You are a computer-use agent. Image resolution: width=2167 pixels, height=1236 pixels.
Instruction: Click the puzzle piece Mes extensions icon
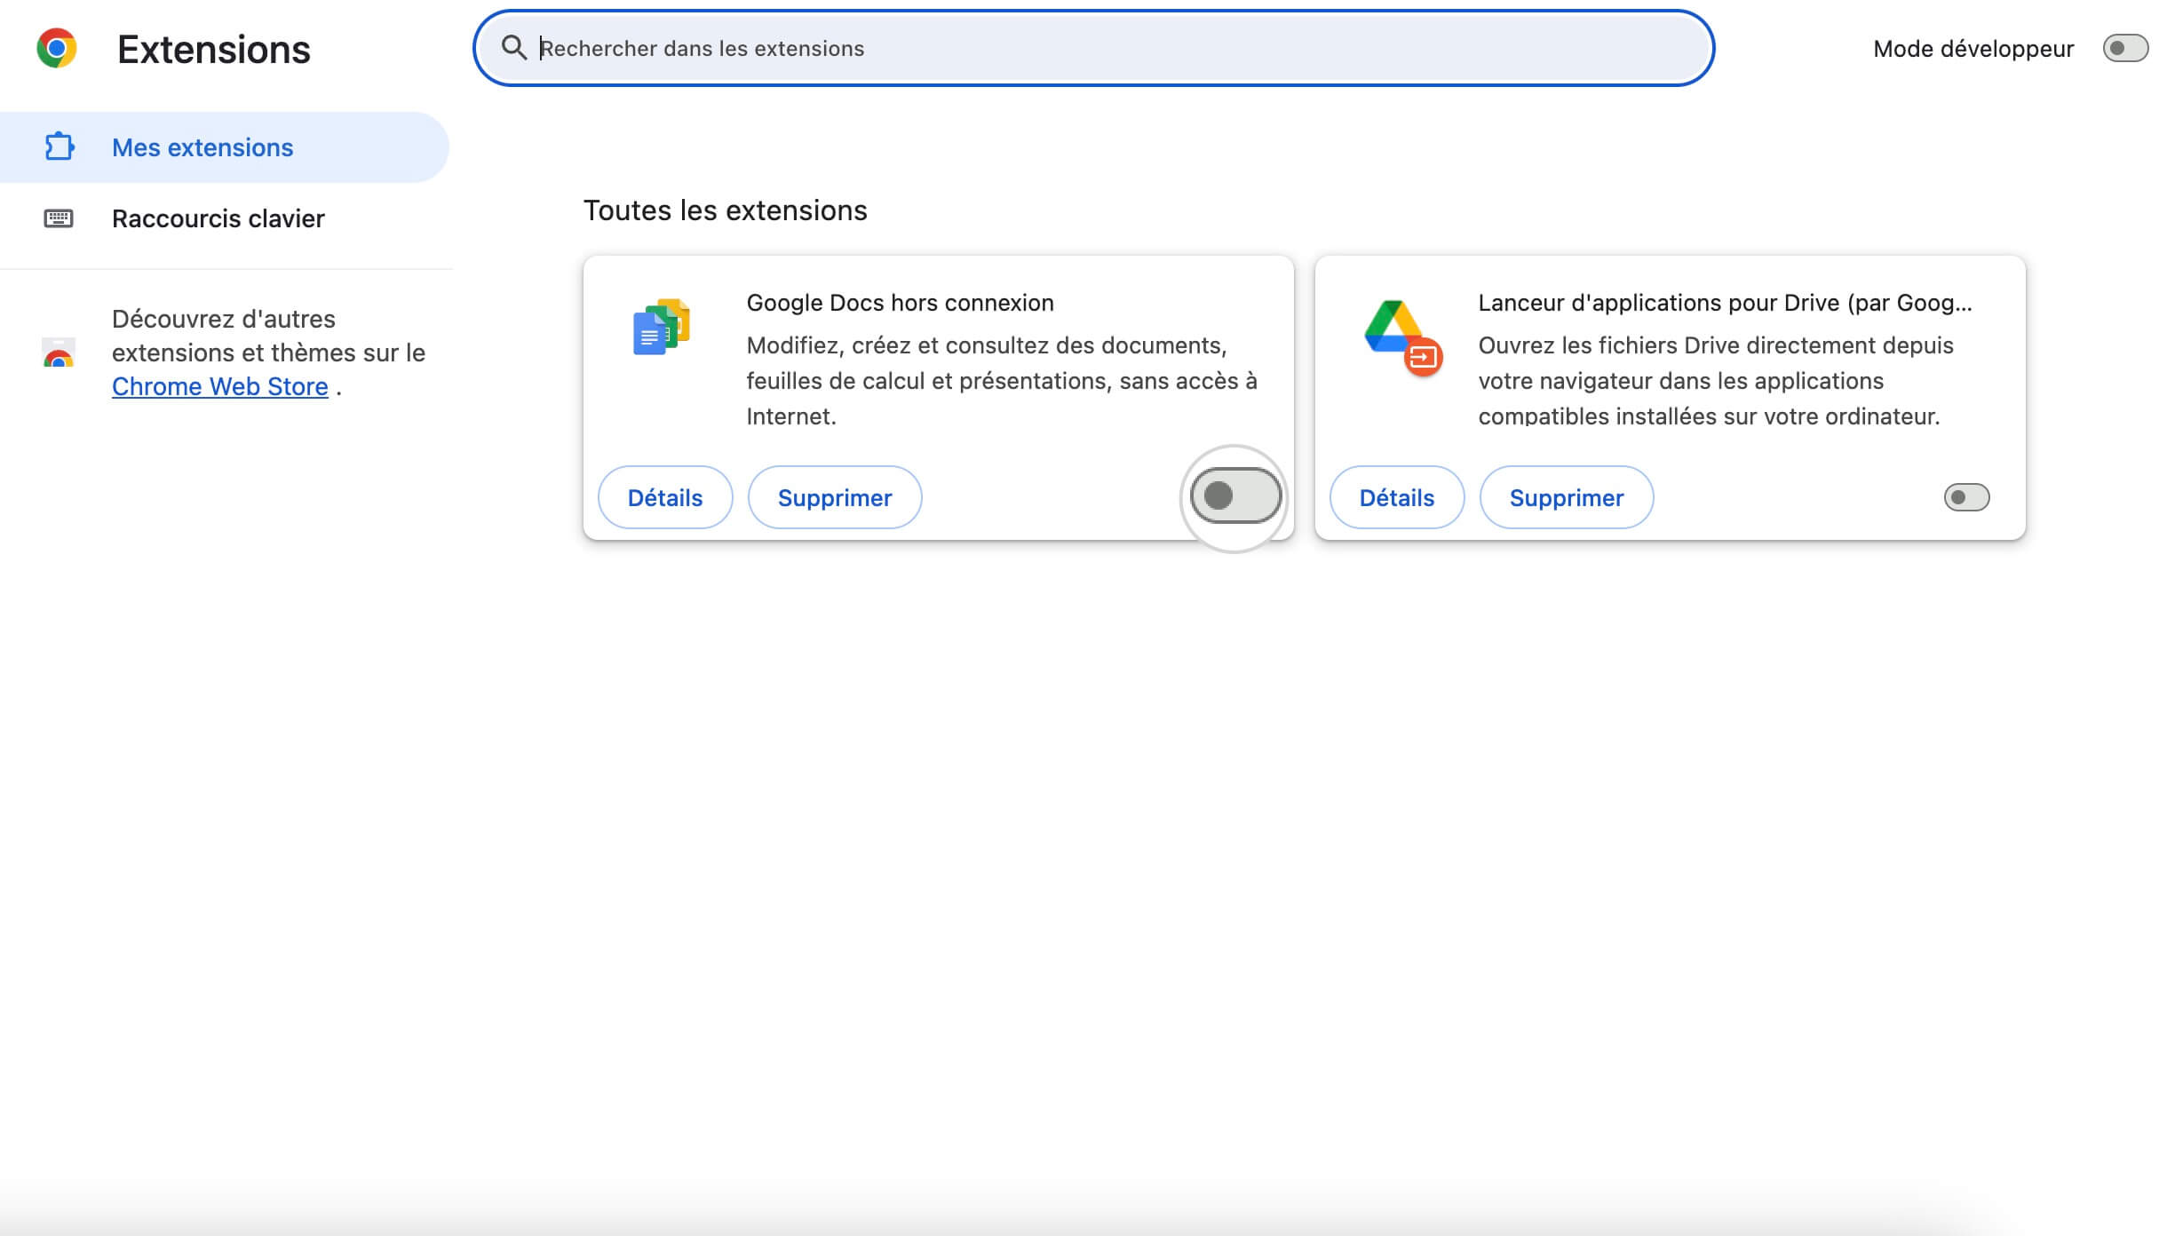60,147
